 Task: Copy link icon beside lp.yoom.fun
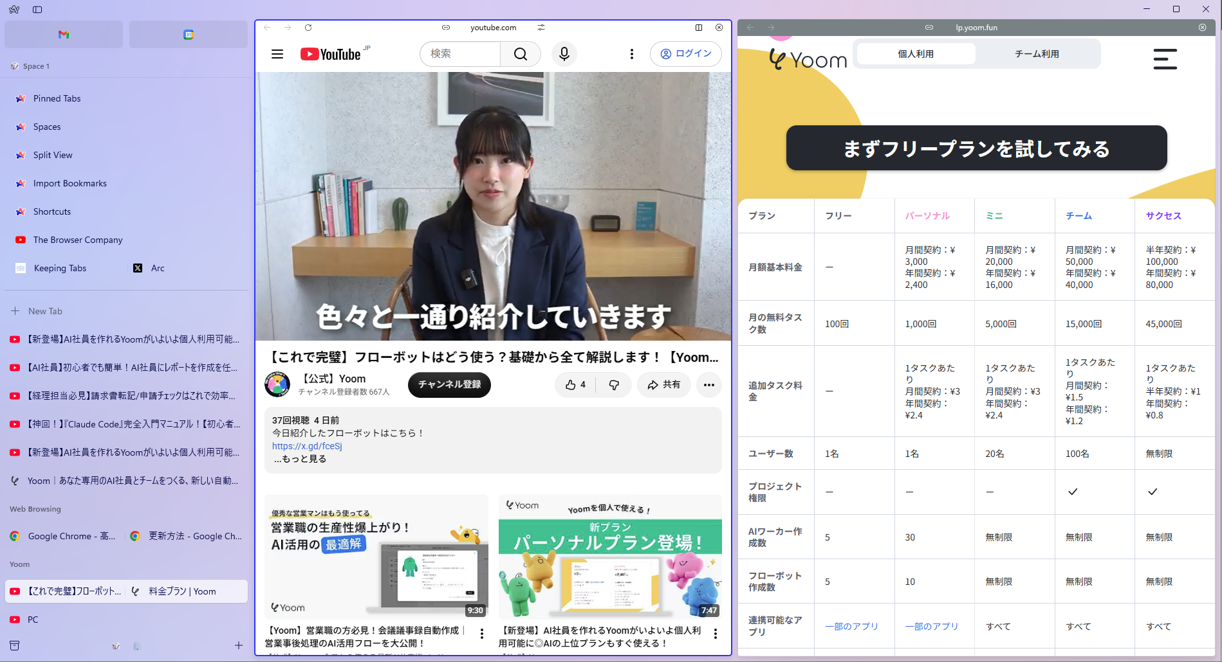[929, 28]
